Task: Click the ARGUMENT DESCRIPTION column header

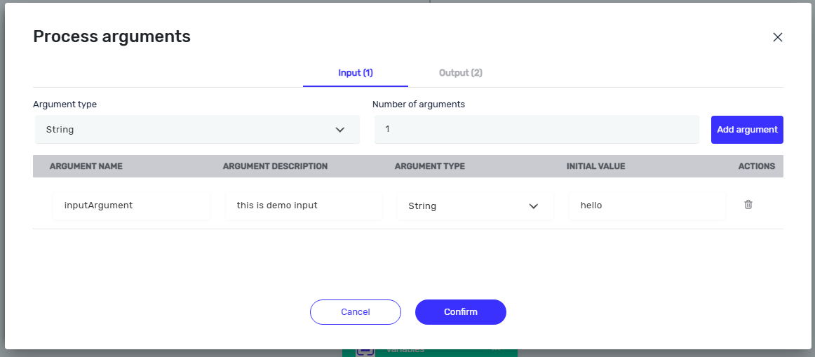Action: point(275,166)
